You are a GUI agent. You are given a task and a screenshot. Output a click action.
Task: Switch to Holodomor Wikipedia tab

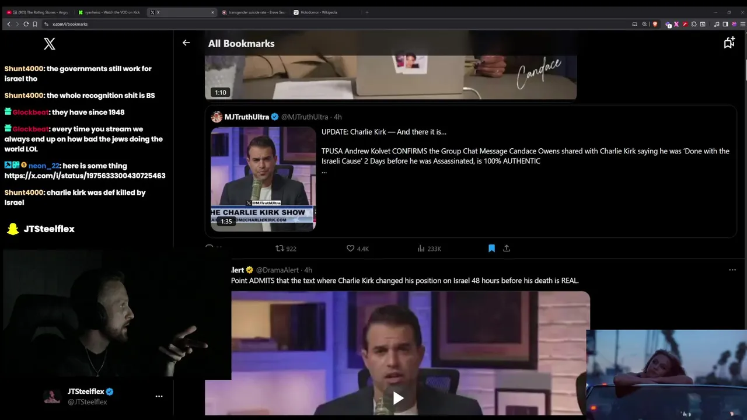click(324, 12)
